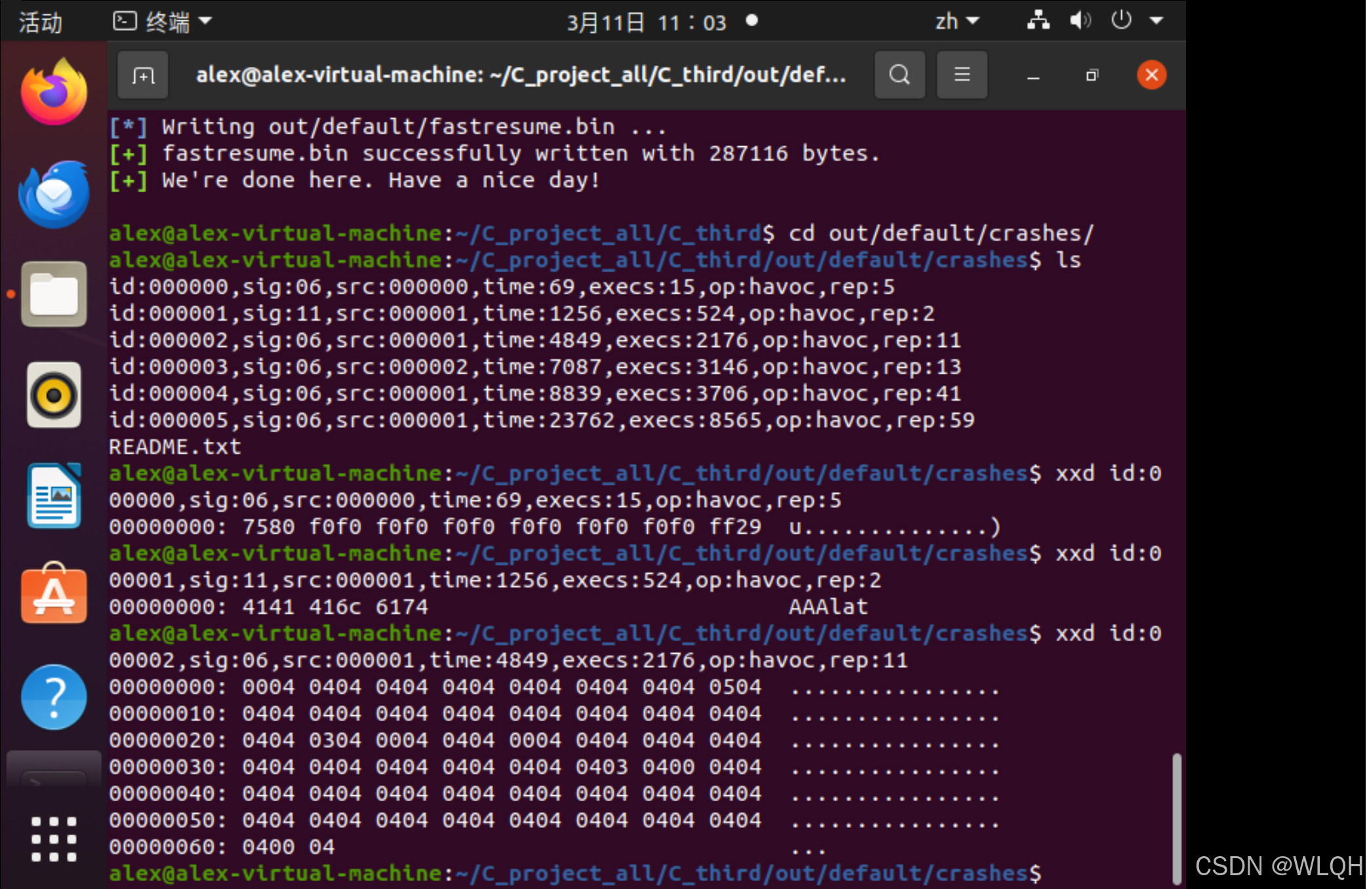
Task: Click the power icon in top bar
Action: [x=1121, y=20]
